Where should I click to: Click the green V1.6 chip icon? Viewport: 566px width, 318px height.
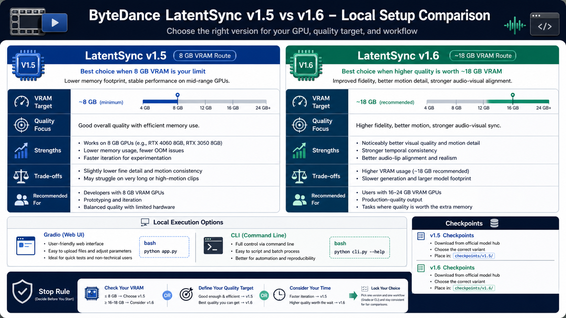(x=306, y=65)
